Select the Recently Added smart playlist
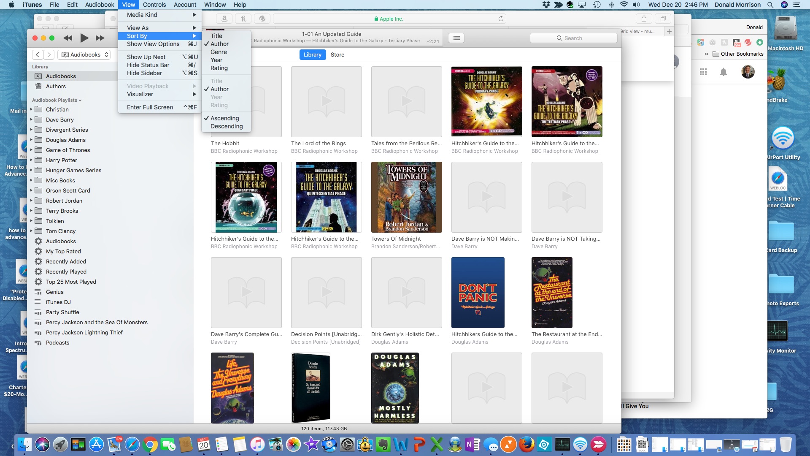The image size is (810, 456). pos(66,261)
